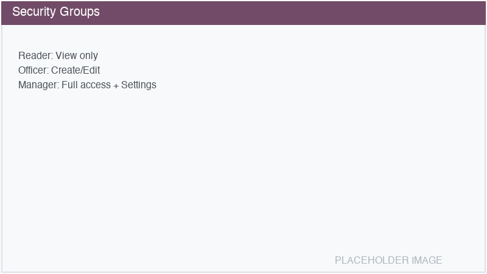The height and width of the screenshot is (274, 487).
Task: Click the Full access permission text
Action: [x=86, y=85]
